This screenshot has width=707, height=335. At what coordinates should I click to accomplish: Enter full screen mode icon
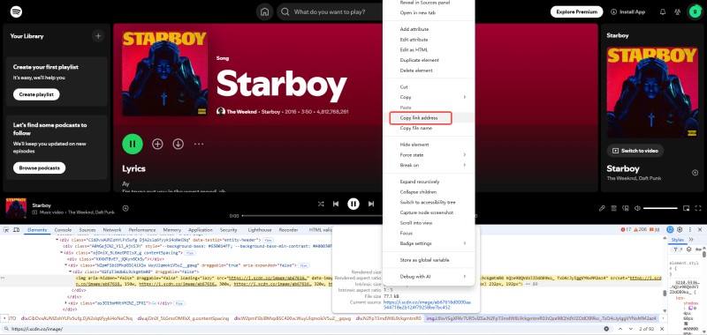pos(698,208)
